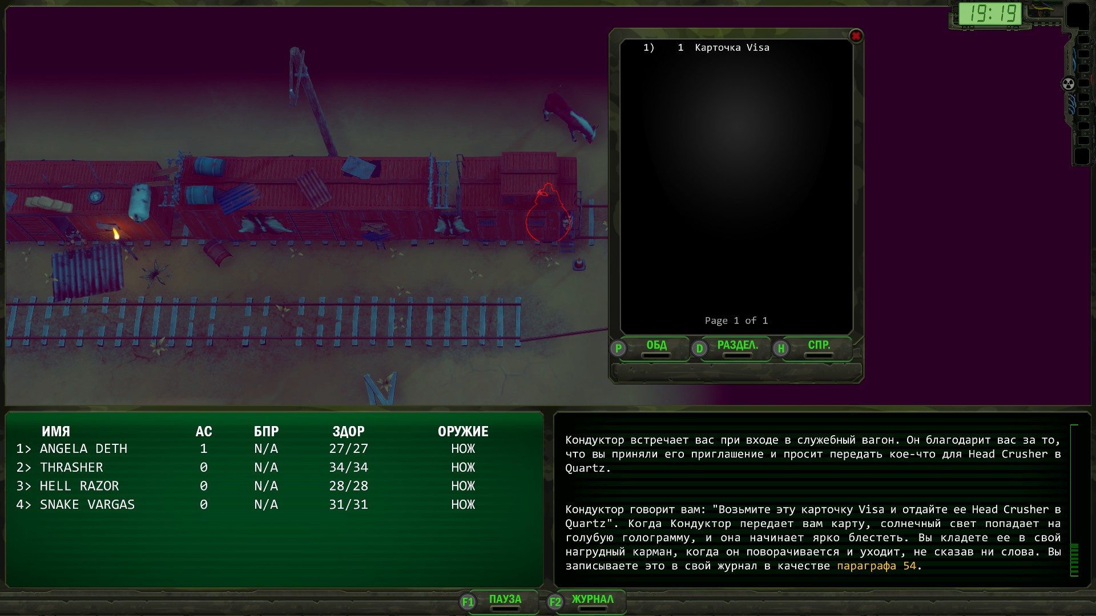Image resolution: width=1096 pixels, height=616 pixels.
Task: Select party member Angela Deth
Action: (83, 449)
